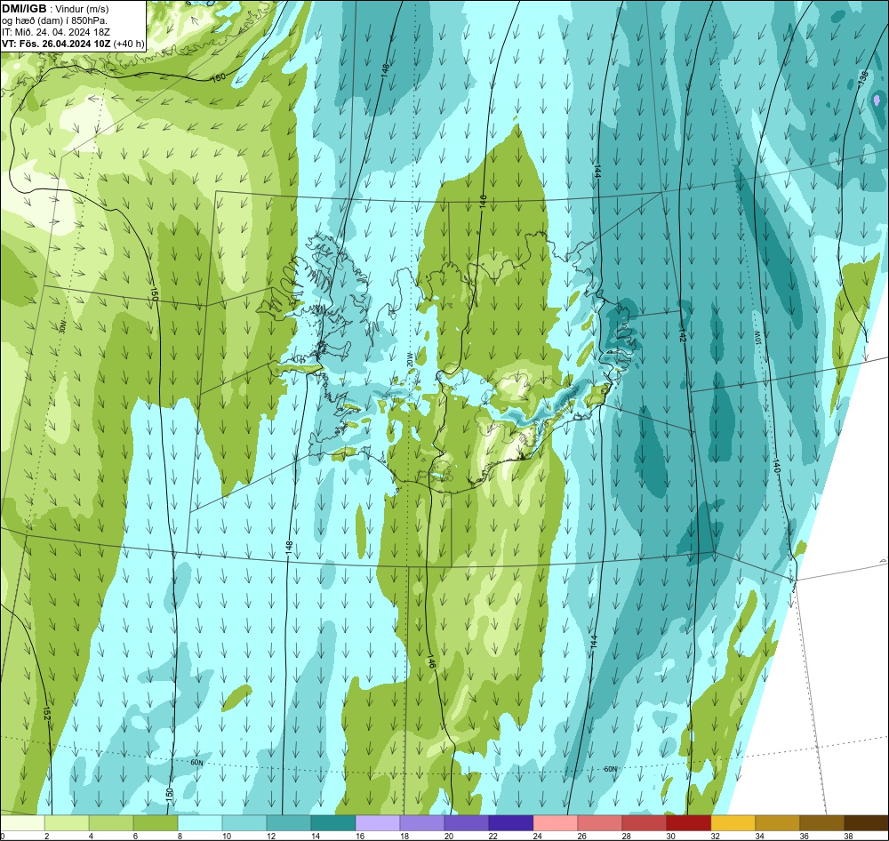Click legend tick label '2'
The image size is (889, 841).
[46, 836]
